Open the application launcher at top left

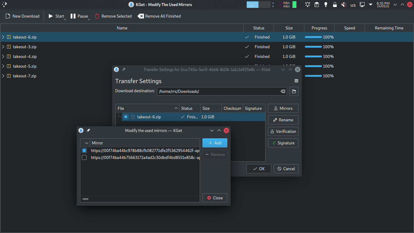click(x=4, y=4)
